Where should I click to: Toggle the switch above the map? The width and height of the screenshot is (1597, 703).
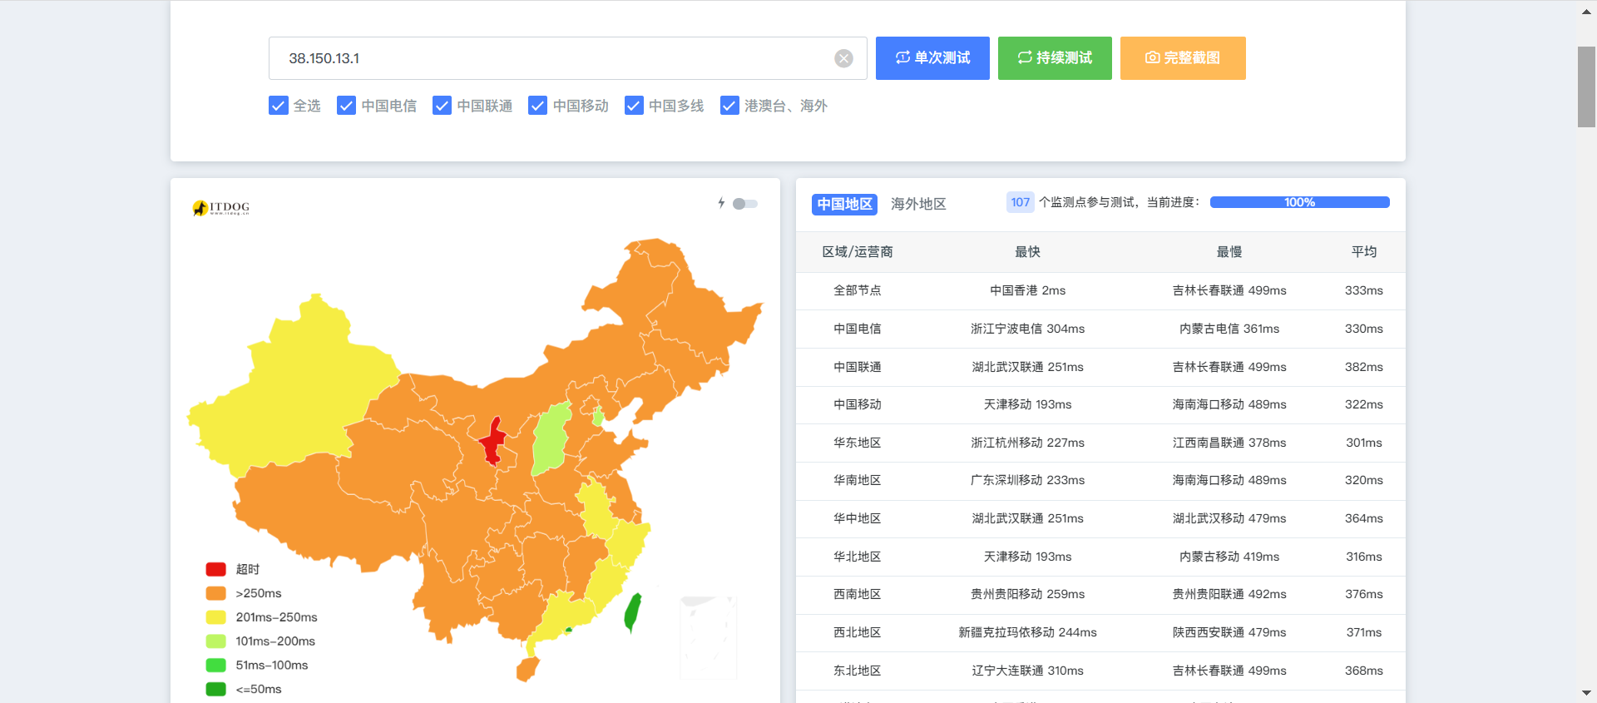[744, 204]
